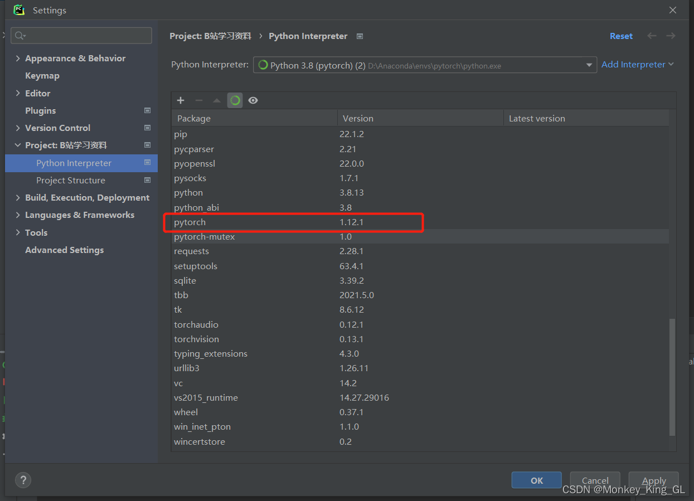Click the project-level icon beside Python Interpreter breadcrumb
Viewport: 694px width, 501px height.
pos(360,36)
